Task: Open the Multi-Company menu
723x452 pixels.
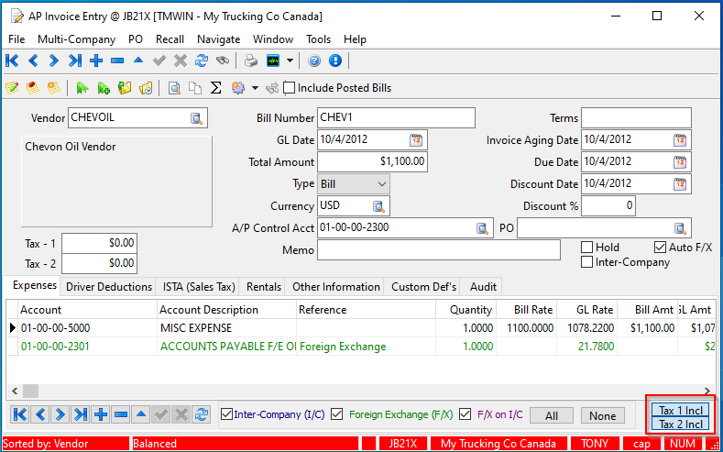Action: tap(76, 39)
